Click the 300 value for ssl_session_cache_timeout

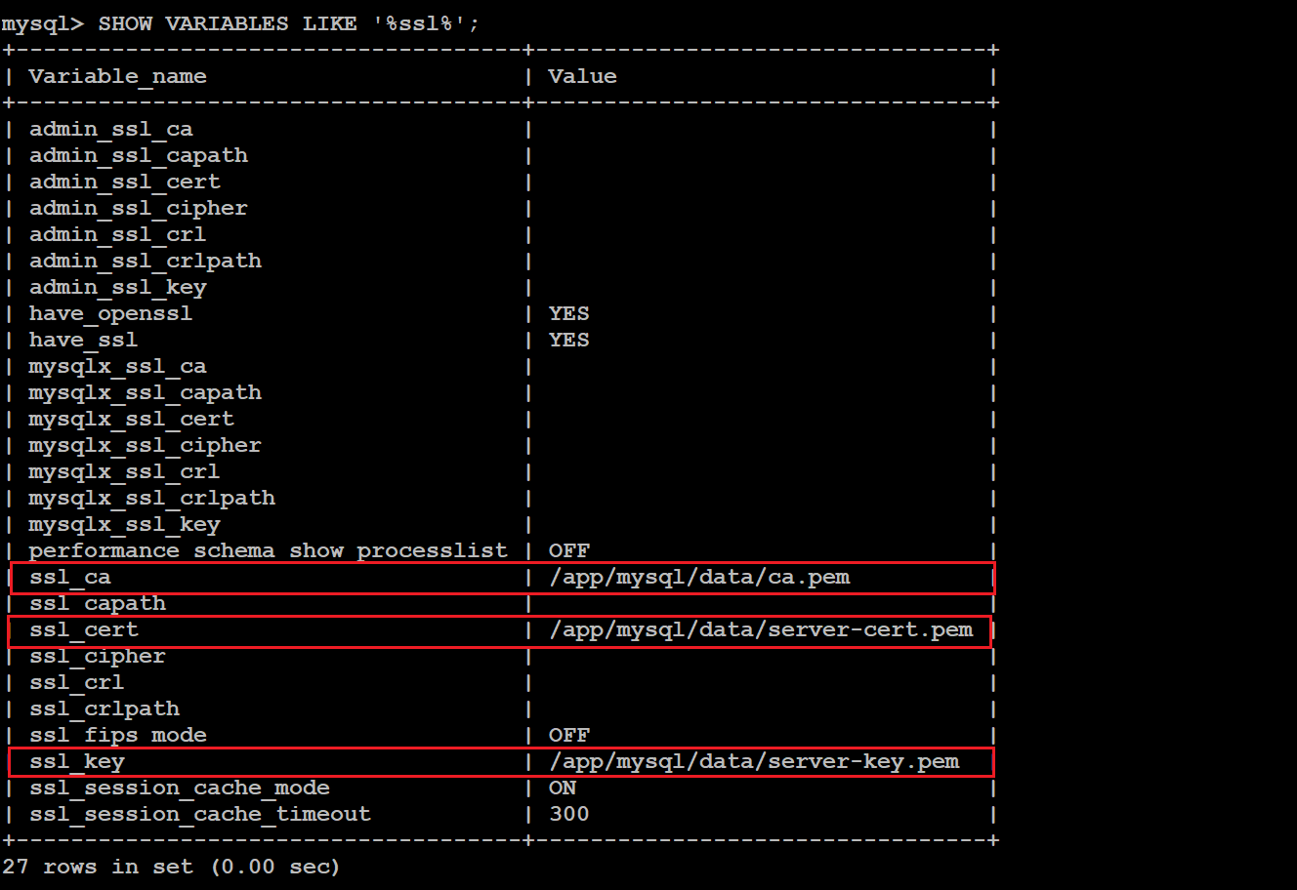pyautogui.click(x=568, y=814)
